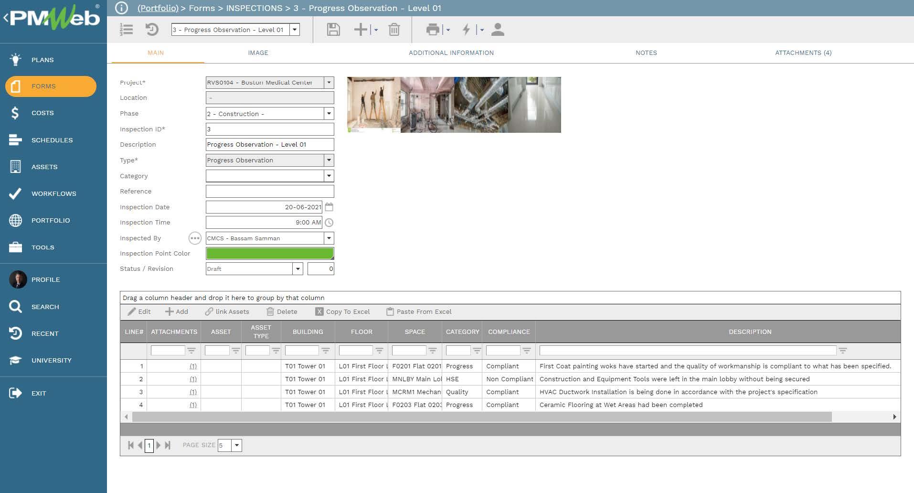Expand the Type dropdown
914x493 pixels.
coord(329,160)
